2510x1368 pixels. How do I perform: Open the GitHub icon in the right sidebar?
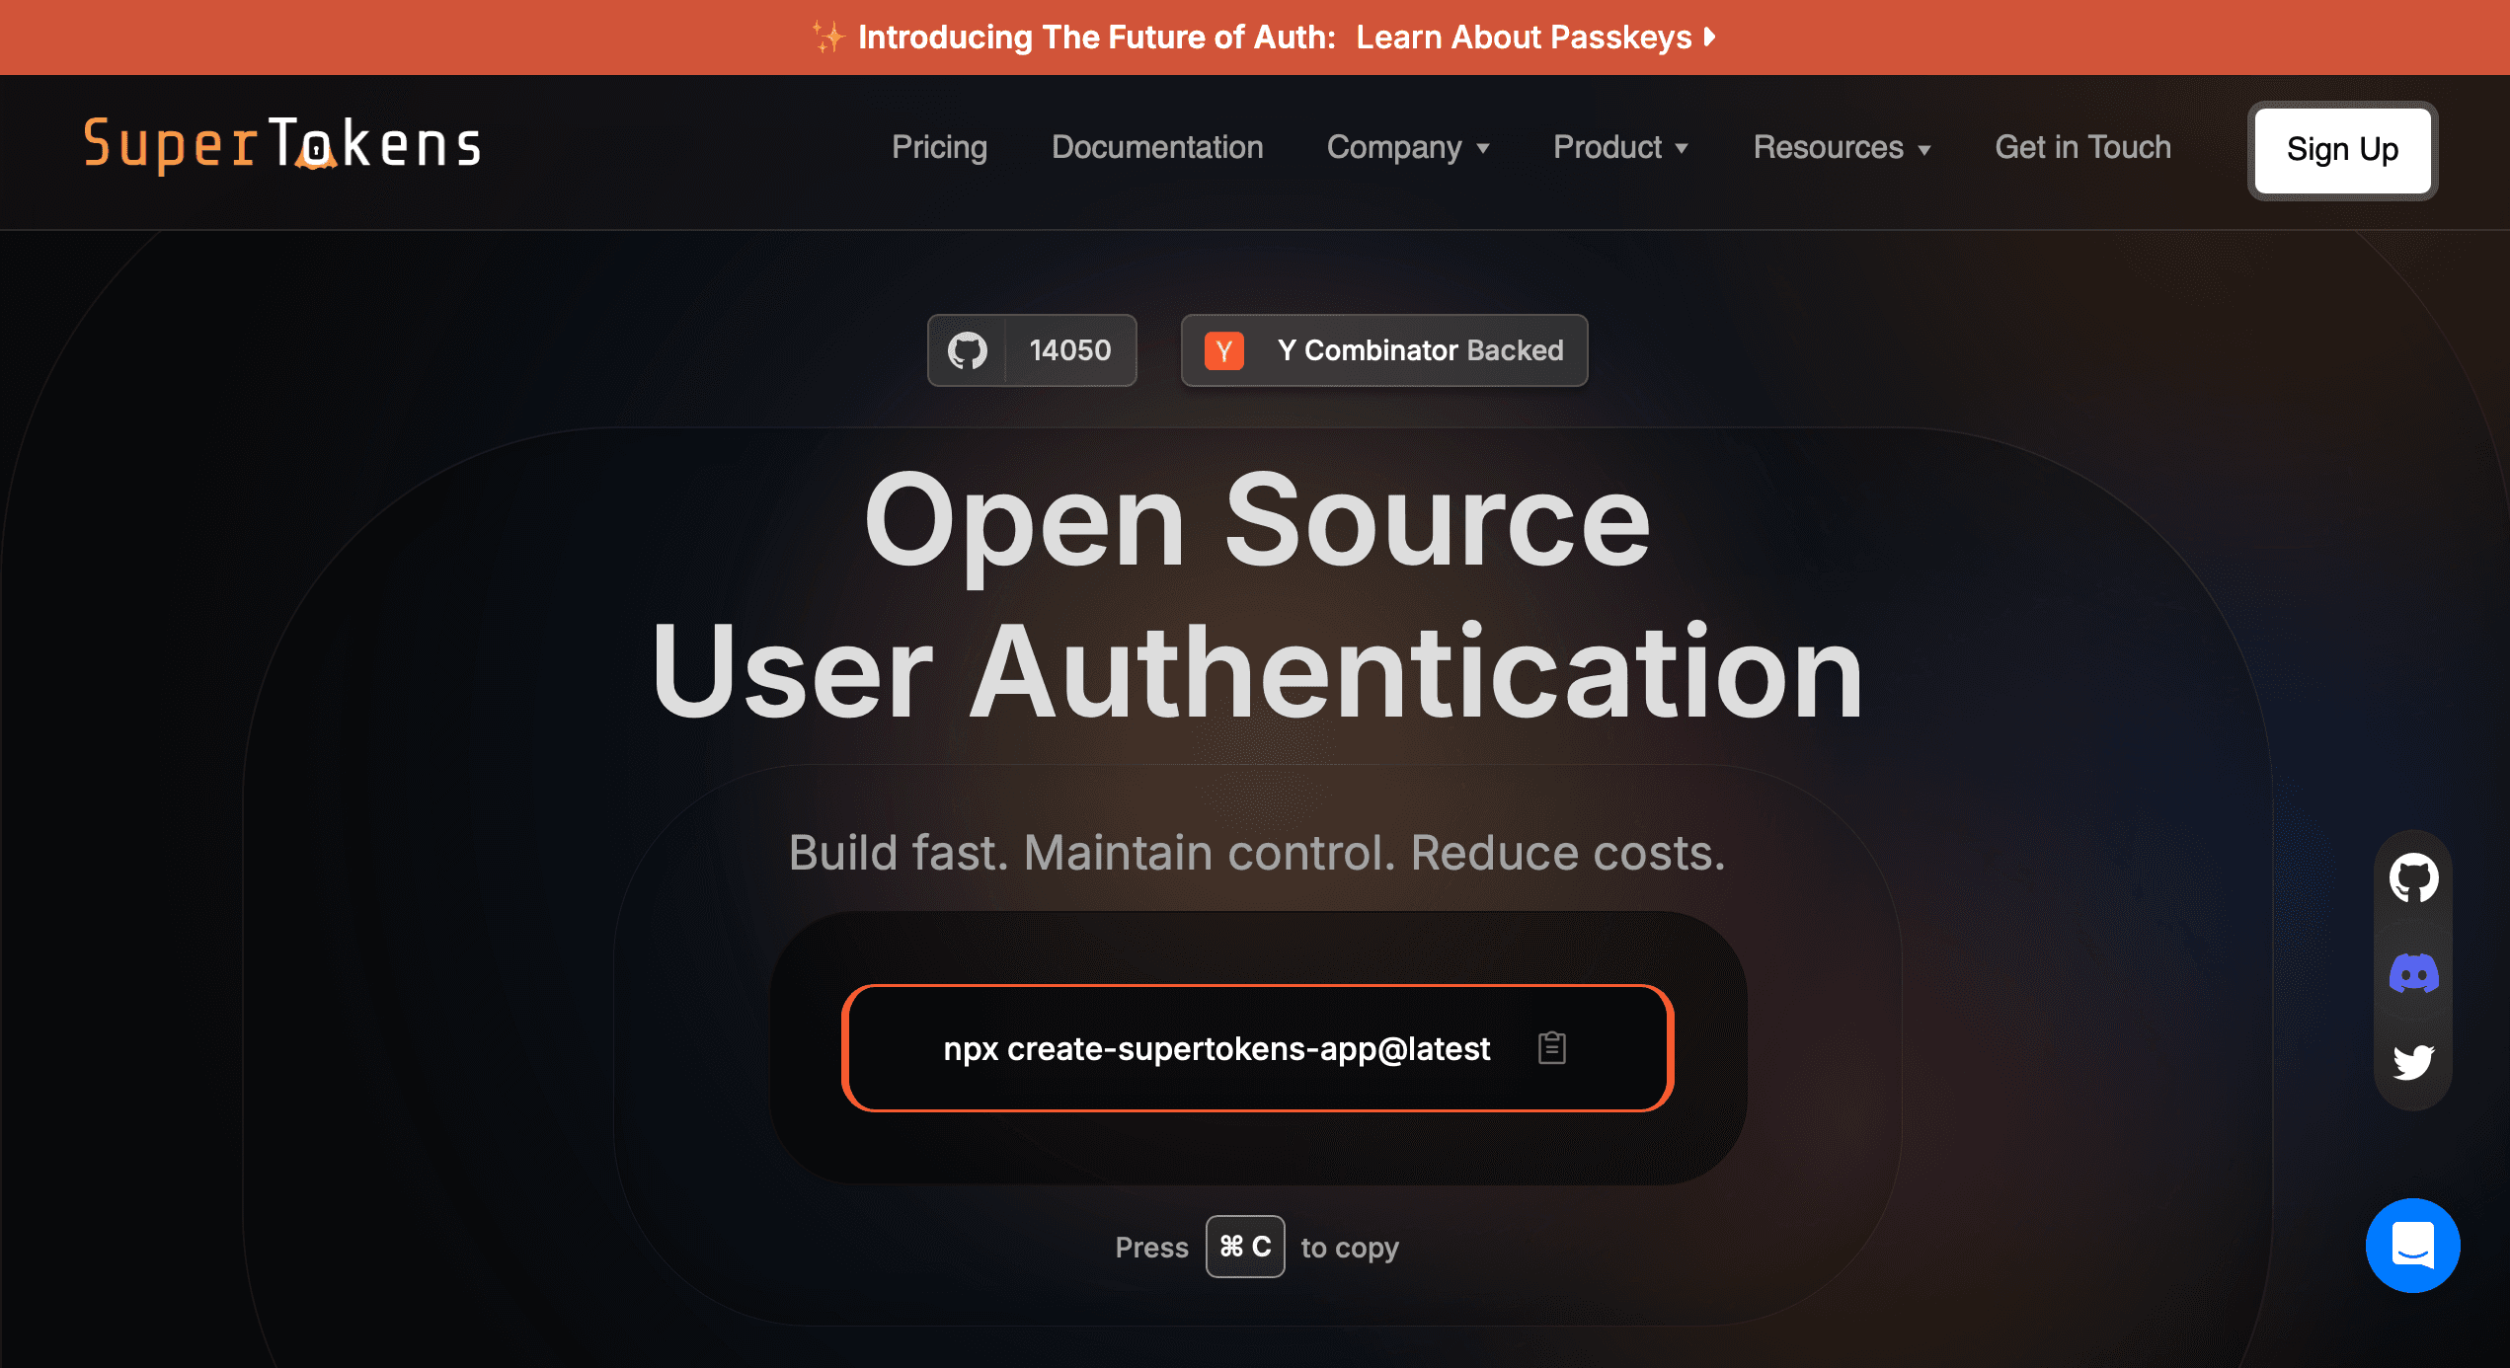click(x=2413, y=877)
